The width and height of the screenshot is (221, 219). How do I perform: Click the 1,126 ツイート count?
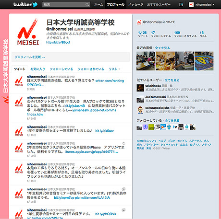(x=143, y=34)
